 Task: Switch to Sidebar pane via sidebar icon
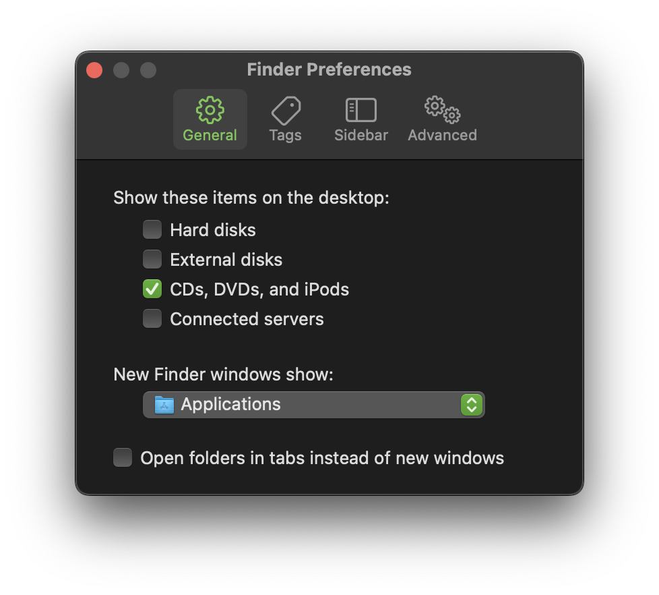(361, 110)
